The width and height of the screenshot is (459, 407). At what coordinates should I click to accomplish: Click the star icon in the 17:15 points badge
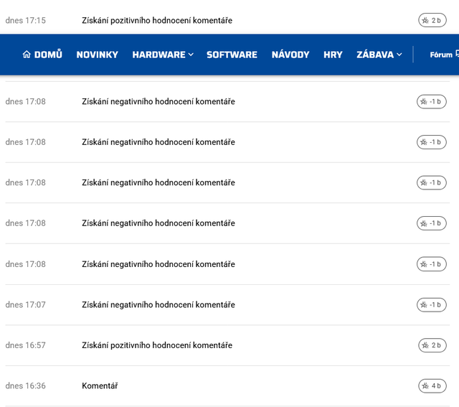[425, 21]
